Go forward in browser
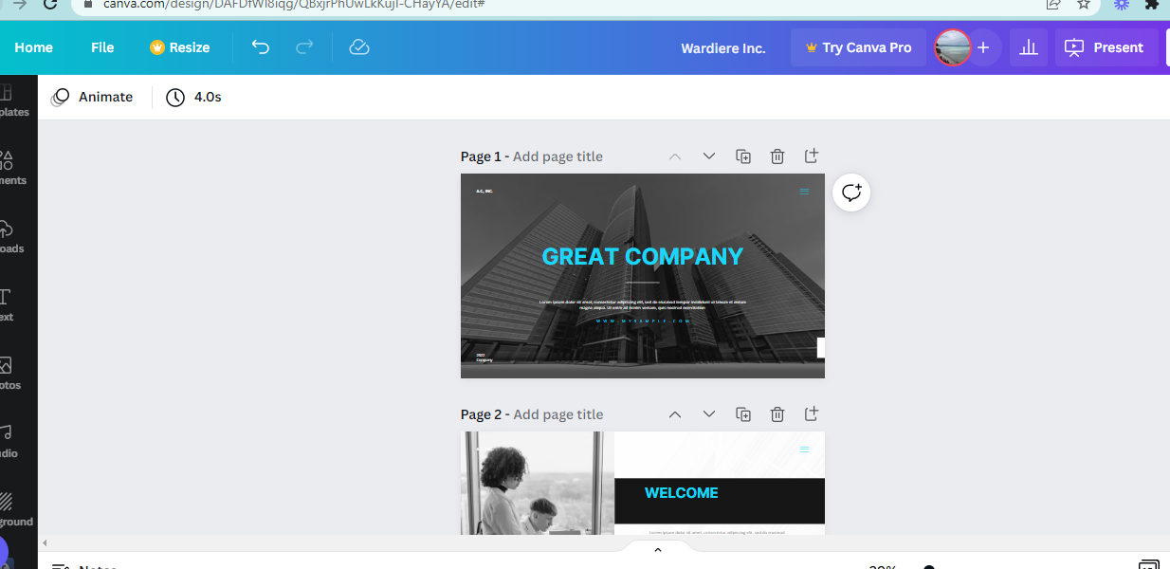Image resolution: width=1170 pixels, height=569 pixels. [20, 4]
